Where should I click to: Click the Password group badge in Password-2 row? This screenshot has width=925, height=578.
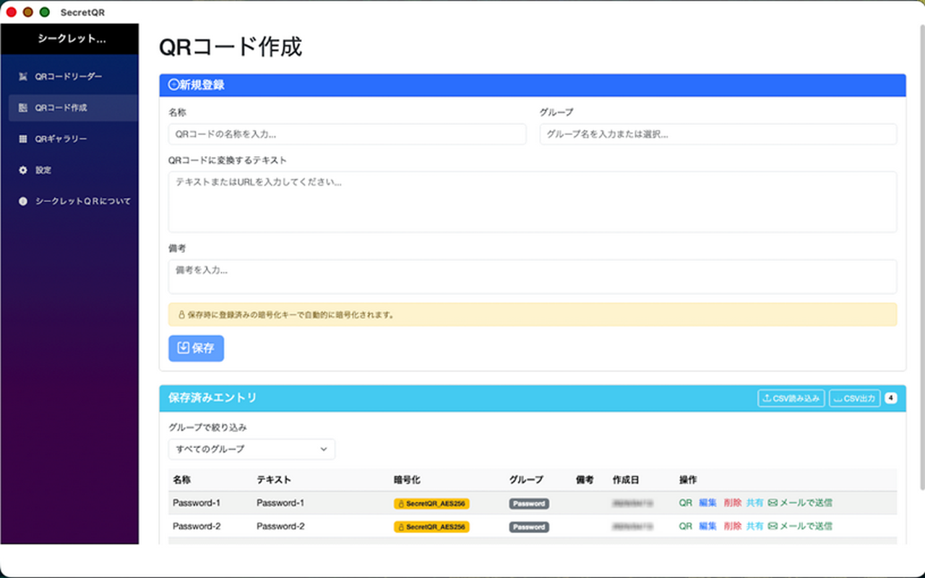pyautogui.click(x=529, y=527)
